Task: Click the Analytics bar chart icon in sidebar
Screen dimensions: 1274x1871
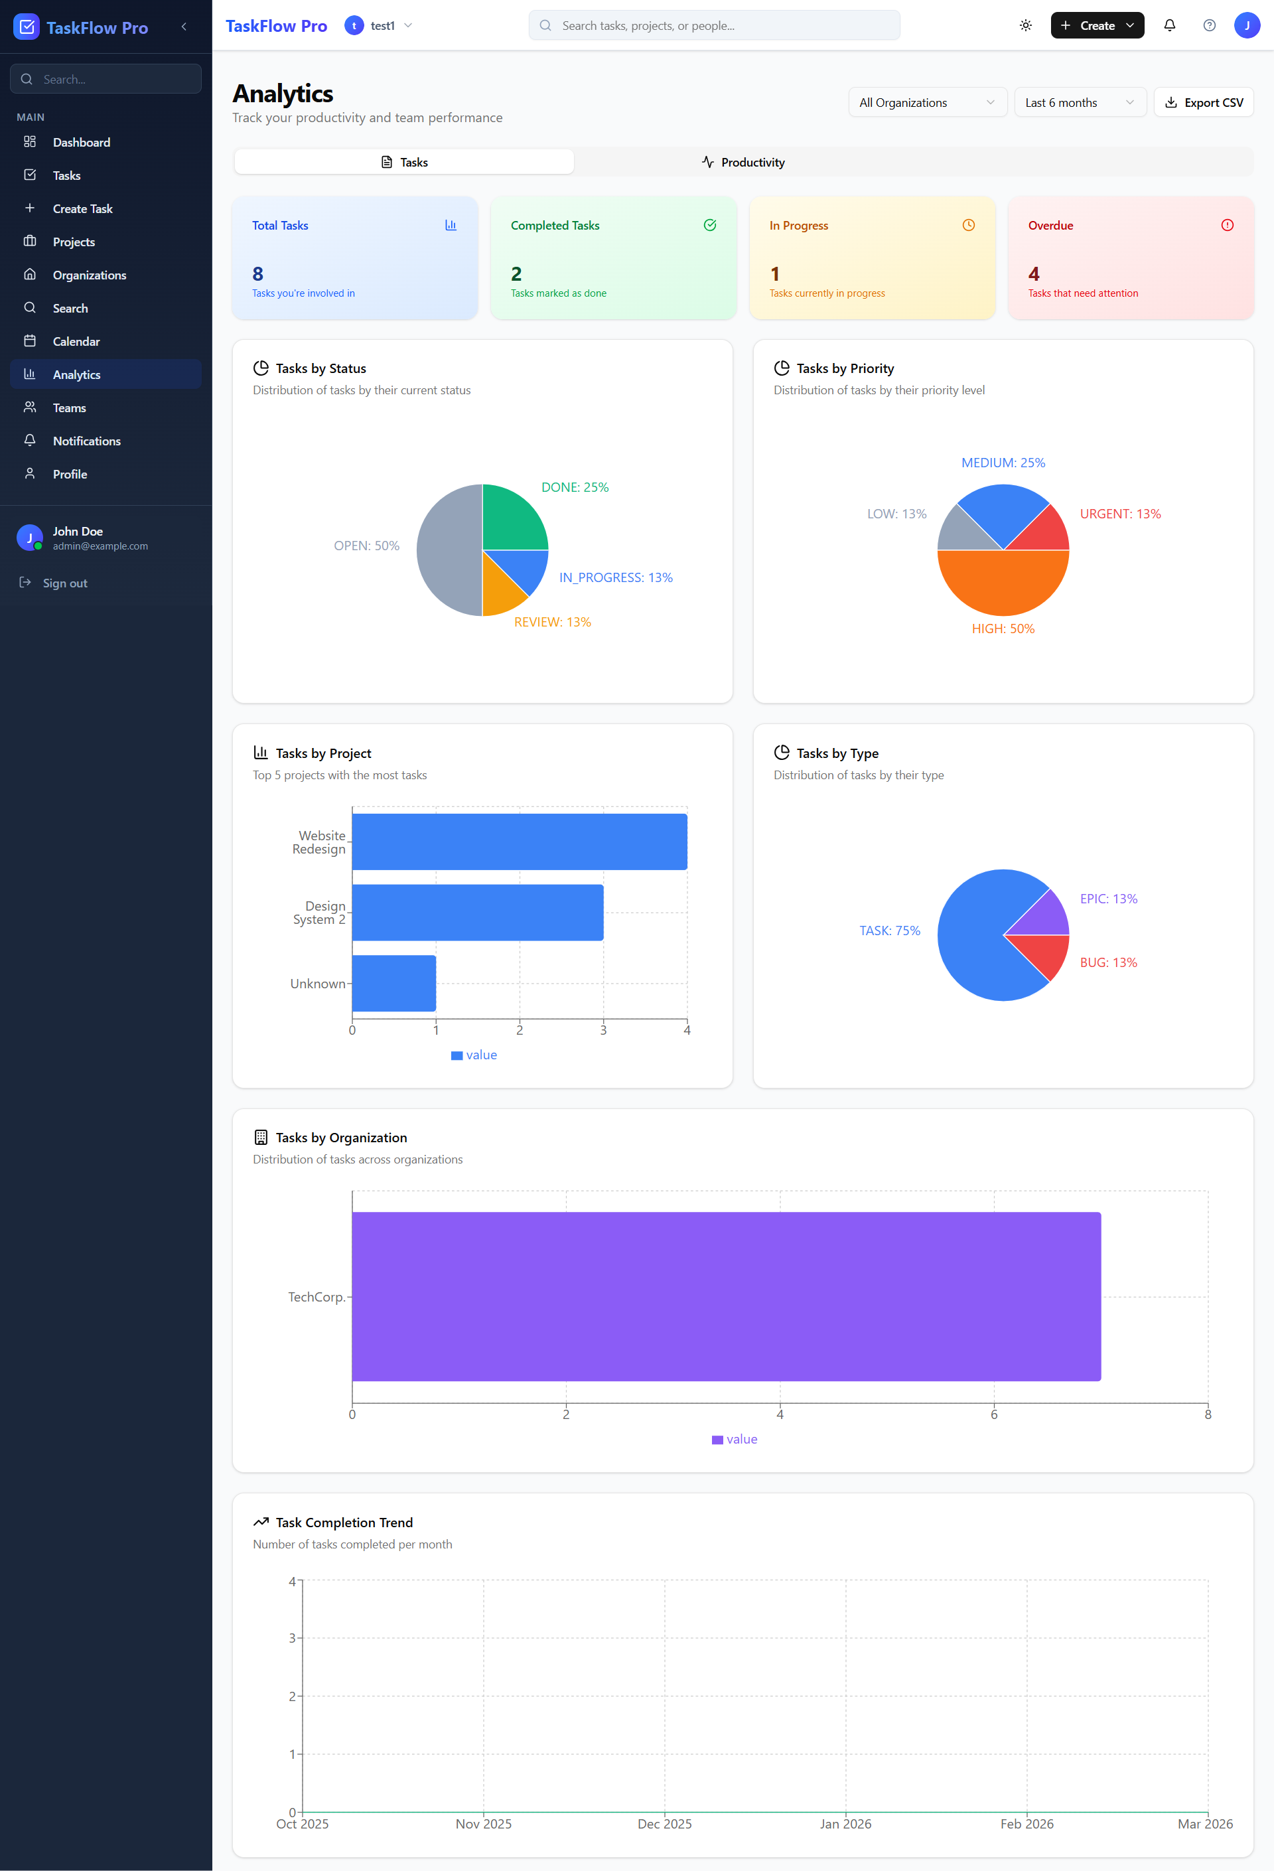Action: 30,374
